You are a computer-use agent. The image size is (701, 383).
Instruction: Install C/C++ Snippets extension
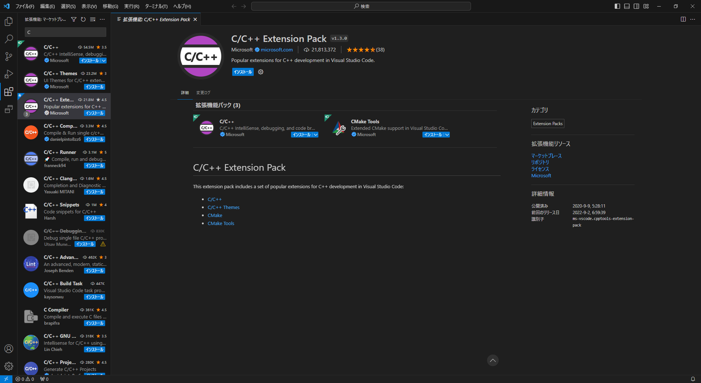tap(95, 218)
